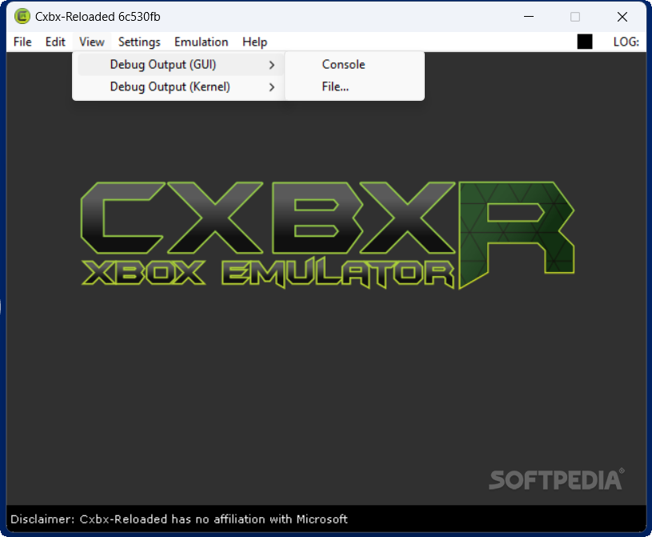Screen dimensions: 652x537
Task: Open the Edit menu
Action: (55, 42)
